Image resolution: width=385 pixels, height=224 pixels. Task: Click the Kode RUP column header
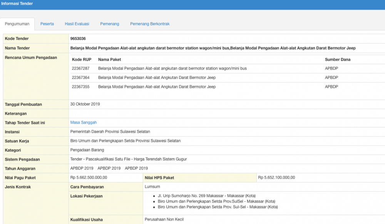pyautogui.click(x=82, y=60)
